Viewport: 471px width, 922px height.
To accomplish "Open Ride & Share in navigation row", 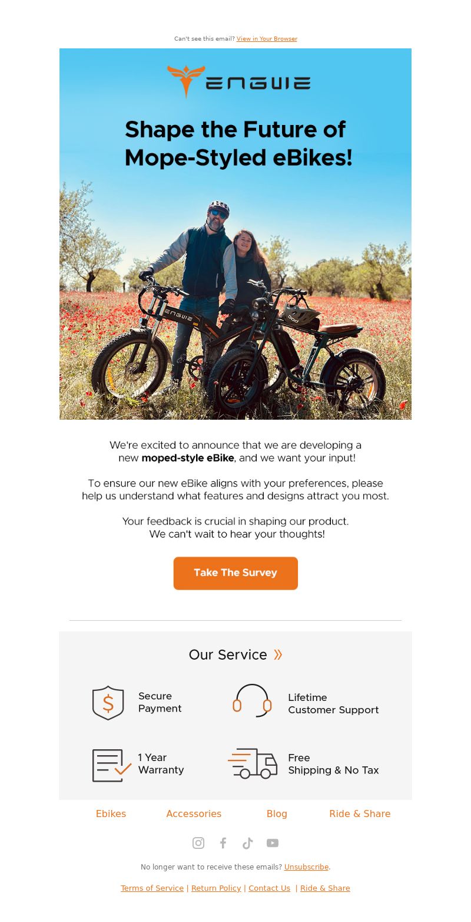I will click(360, 814).
